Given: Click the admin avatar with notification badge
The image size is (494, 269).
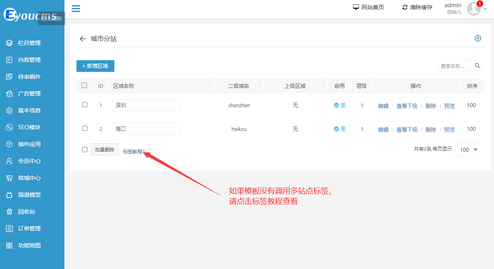Looking at the screenshot, I should 474,8.
